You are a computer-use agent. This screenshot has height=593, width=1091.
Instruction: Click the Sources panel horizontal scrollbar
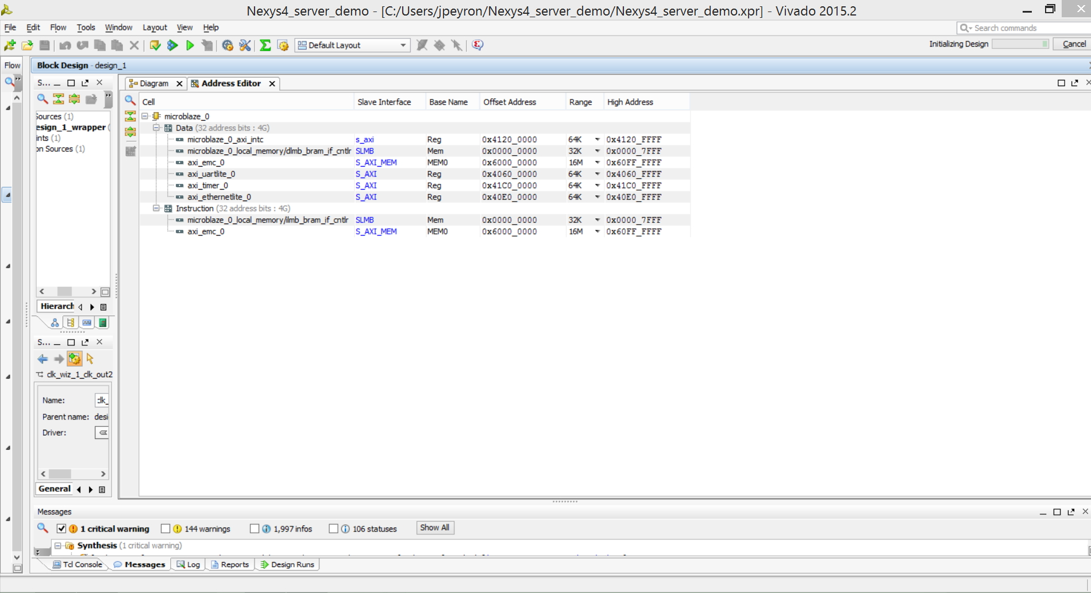[x=68, y=291]
